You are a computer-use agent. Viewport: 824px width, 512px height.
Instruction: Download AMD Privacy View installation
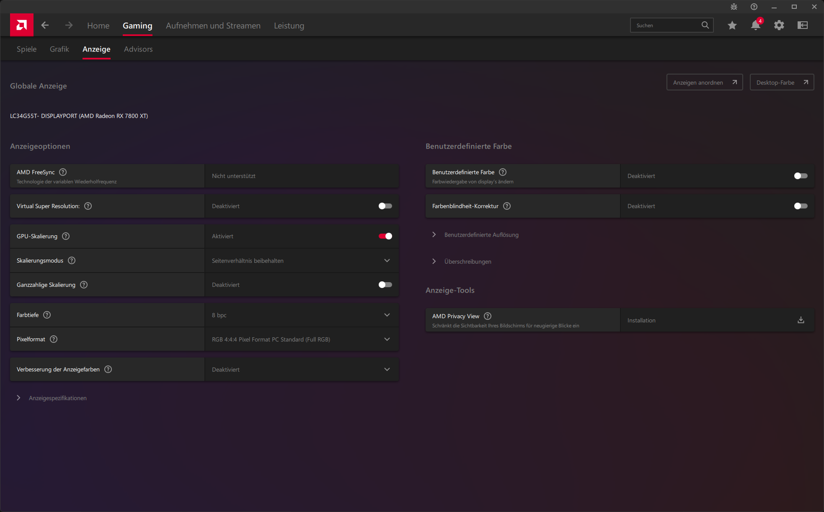tap(801, 320)
